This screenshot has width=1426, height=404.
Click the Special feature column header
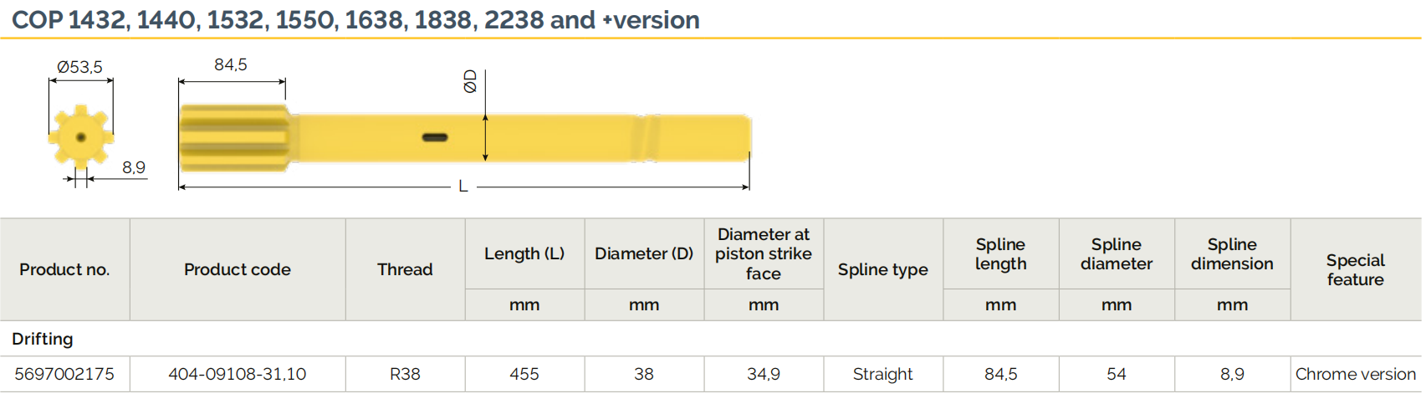tap(1355, 269)
